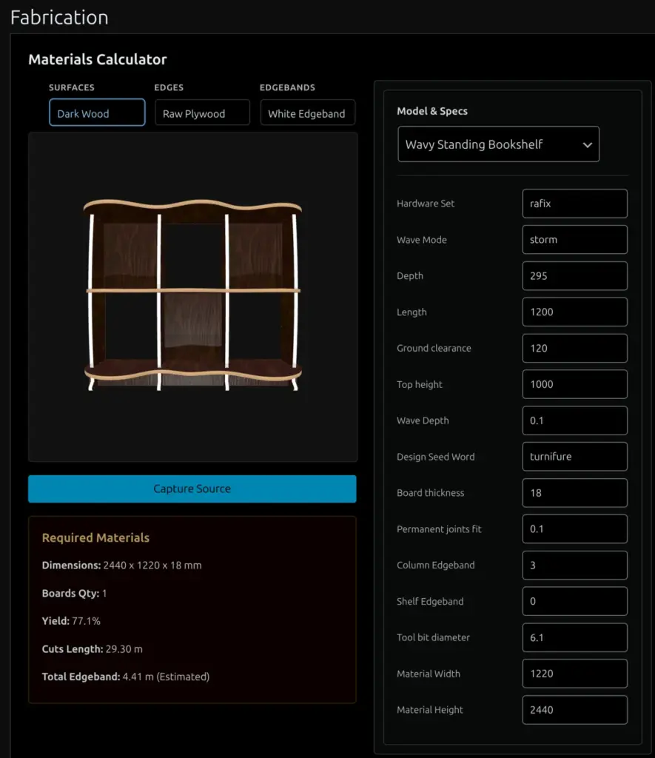The width and height of the screenshot is (655, 758).
Task: Click the Permanent joints fit label
Action: pyautogui.click(x=439, y=529)
